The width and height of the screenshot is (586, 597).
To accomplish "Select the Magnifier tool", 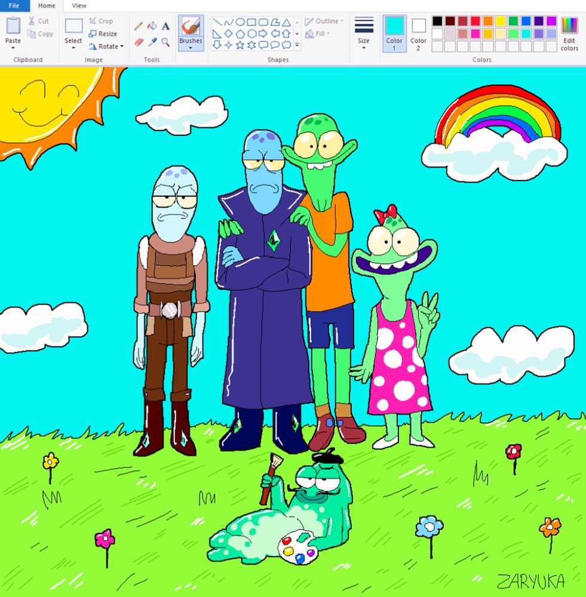I will click(165, 42).
